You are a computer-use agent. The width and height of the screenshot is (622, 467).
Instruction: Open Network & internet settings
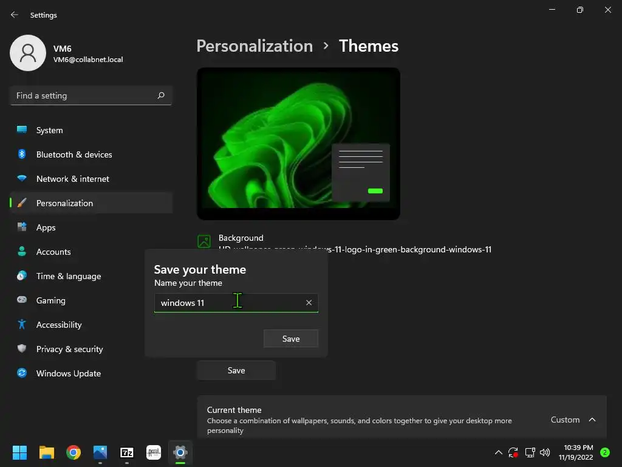[91, 179]
